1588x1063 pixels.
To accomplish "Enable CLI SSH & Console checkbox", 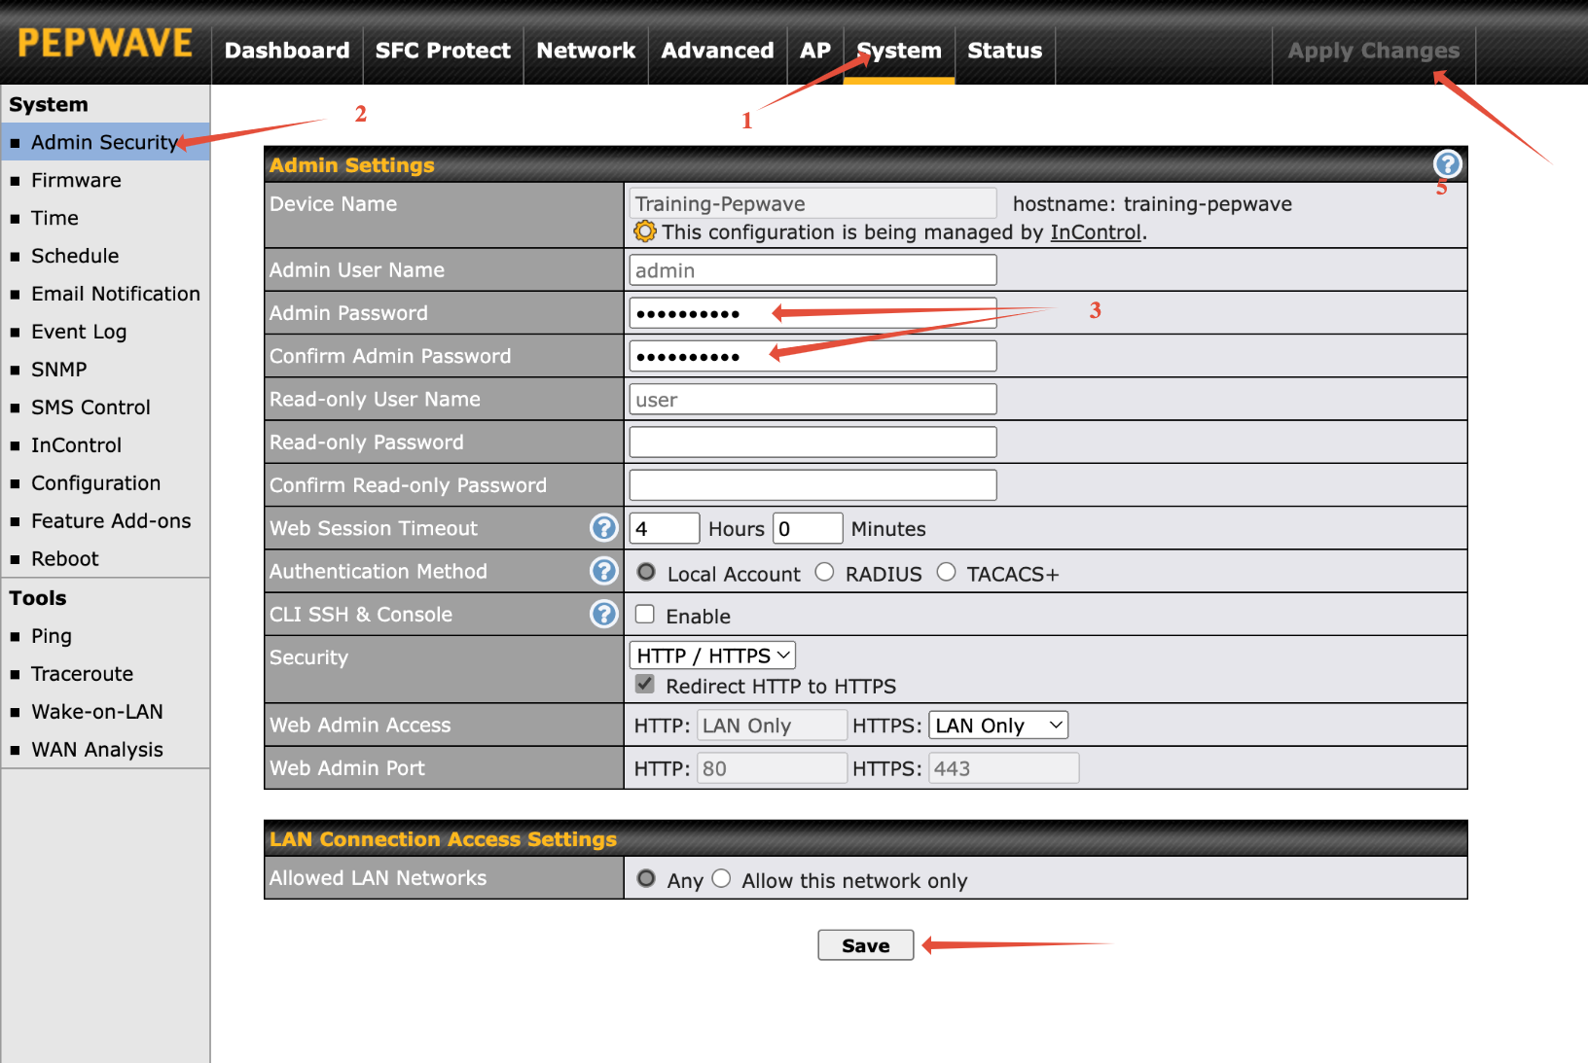I will (x=644, y=614).
